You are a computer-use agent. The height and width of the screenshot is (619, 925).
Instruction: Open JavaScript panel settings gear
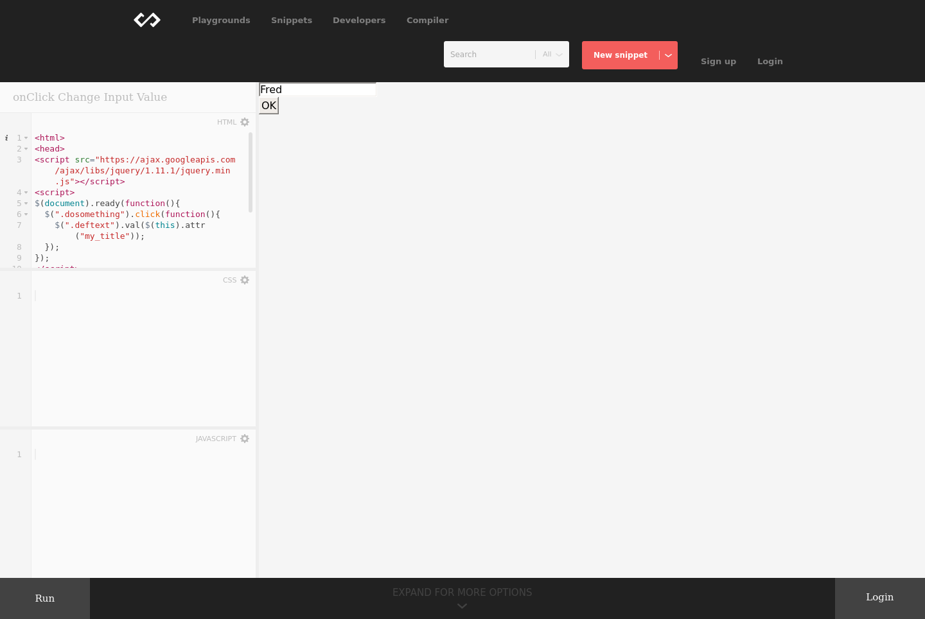click(245, 439)
